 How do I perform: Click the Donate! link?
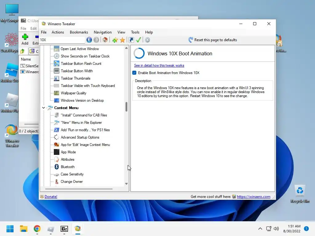(x=51, y=197)
